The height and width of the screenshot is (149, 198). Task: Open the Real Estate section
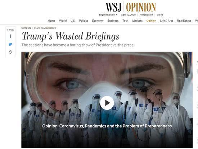click(x=184, y=21)
